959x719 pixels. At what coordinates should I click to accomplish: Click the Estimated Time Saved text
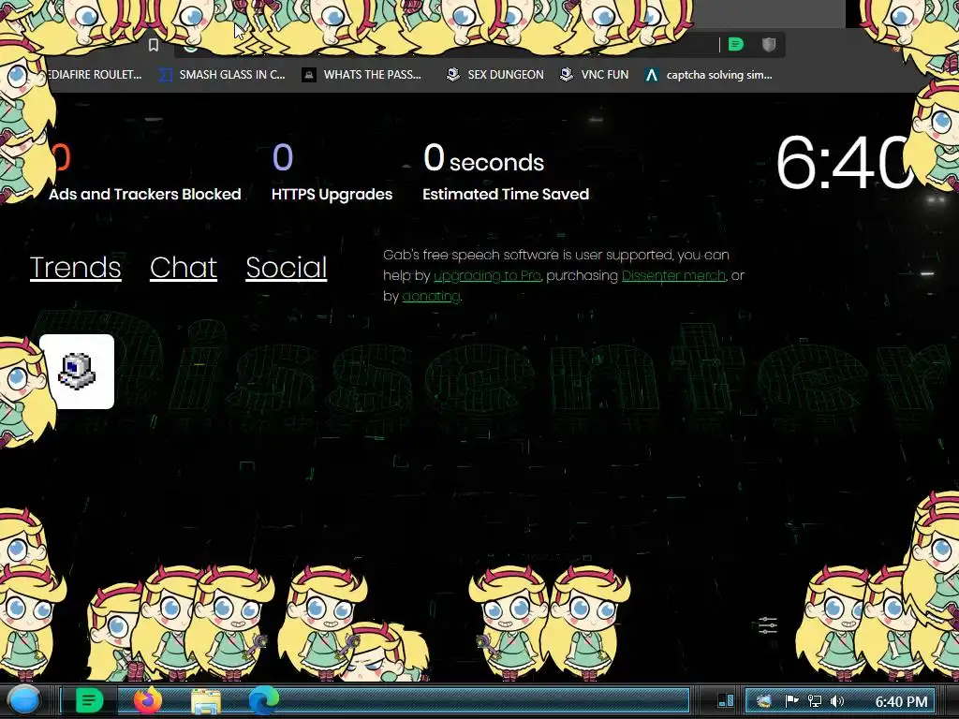tap(506, 195)
